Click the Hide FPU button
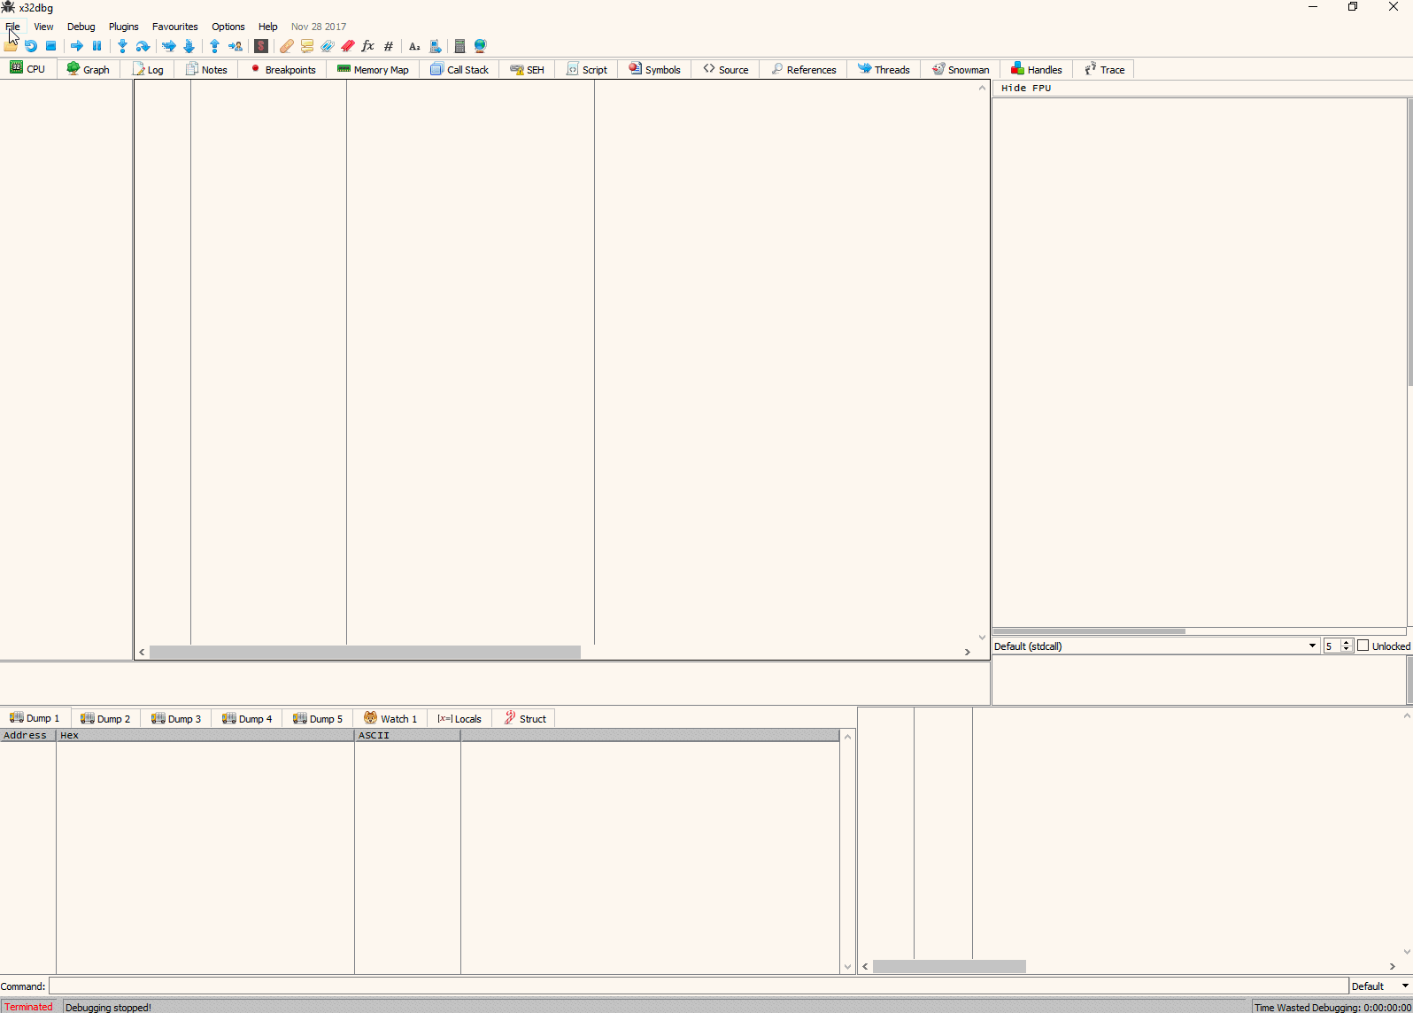The width and height of the screenshot is (1413, 1013). coord(1026,89)
